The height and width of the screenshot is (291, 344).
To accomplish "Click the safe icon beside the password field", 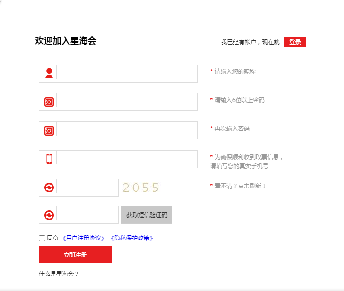I will pos(49,102).
